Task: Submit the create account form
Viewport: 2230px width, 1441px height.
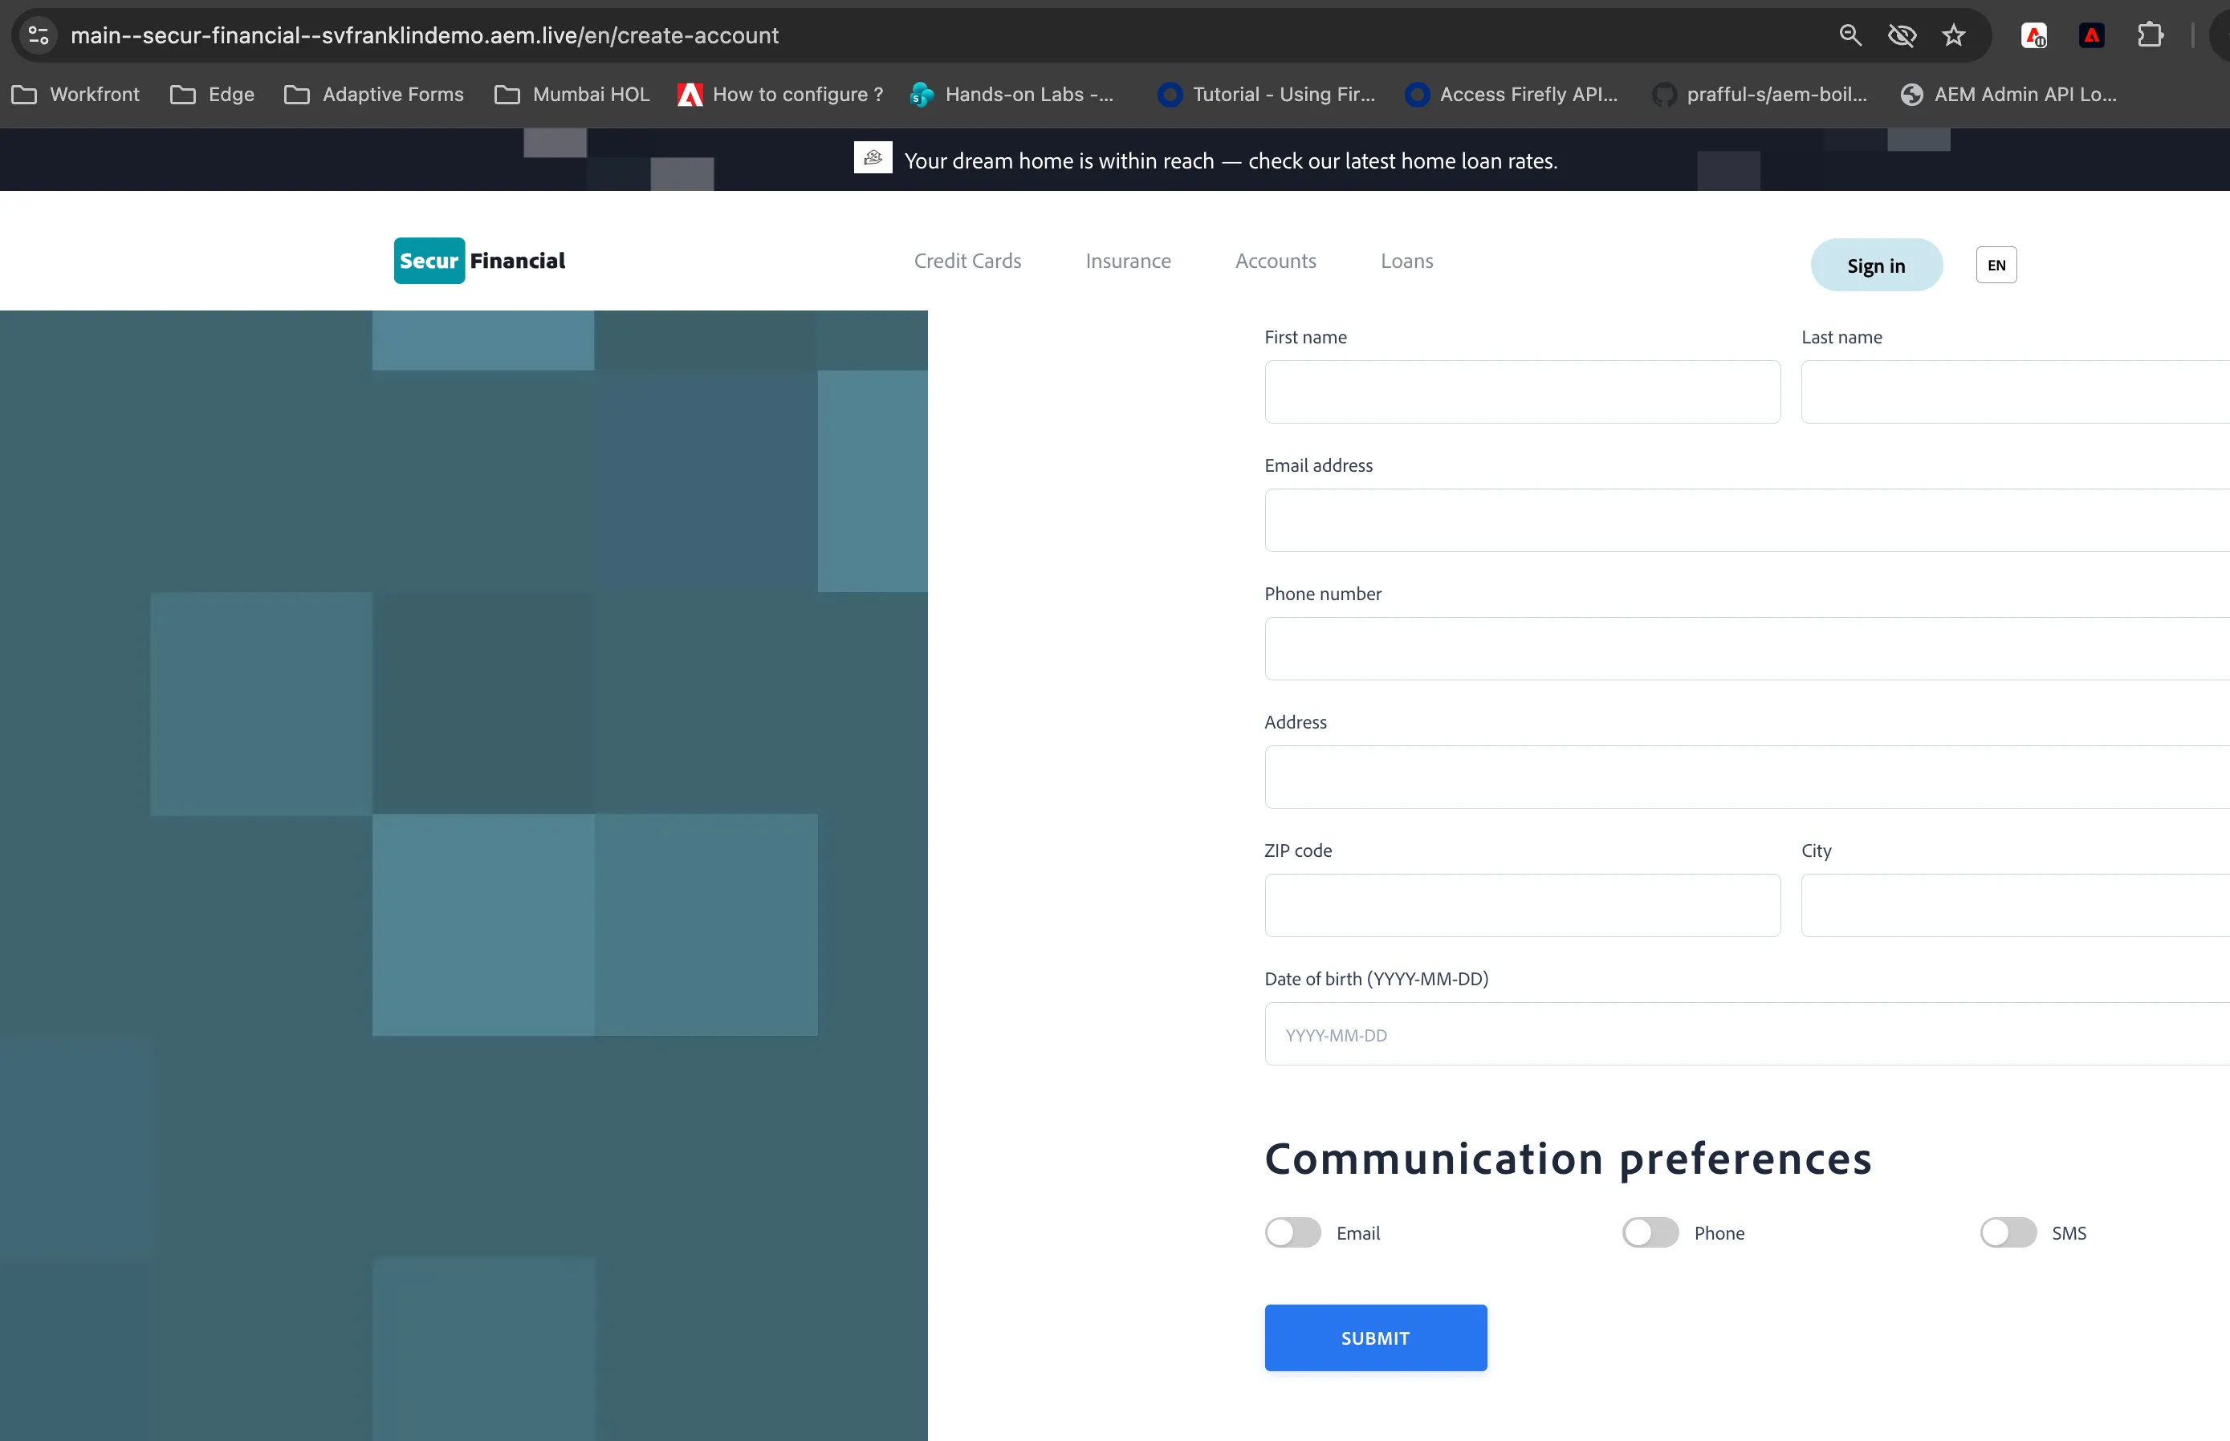Action: point(1375,1337)
